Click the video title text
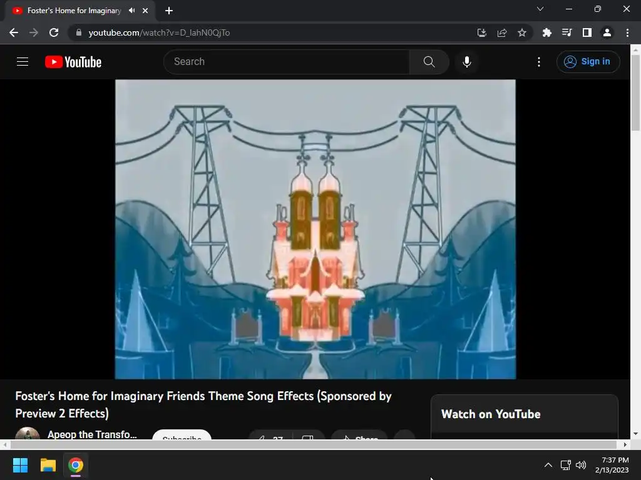 click(x=203, y=404)
